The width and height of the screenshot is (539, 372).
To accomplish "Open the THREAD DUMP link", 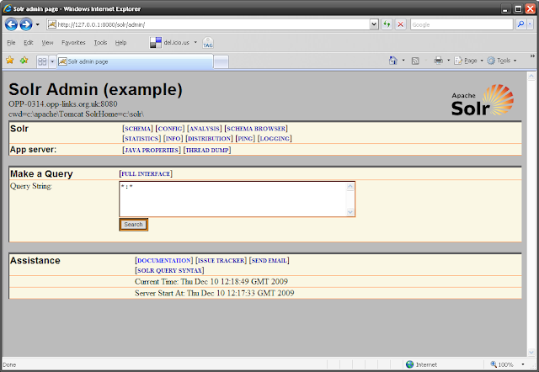I will (207, 150).
